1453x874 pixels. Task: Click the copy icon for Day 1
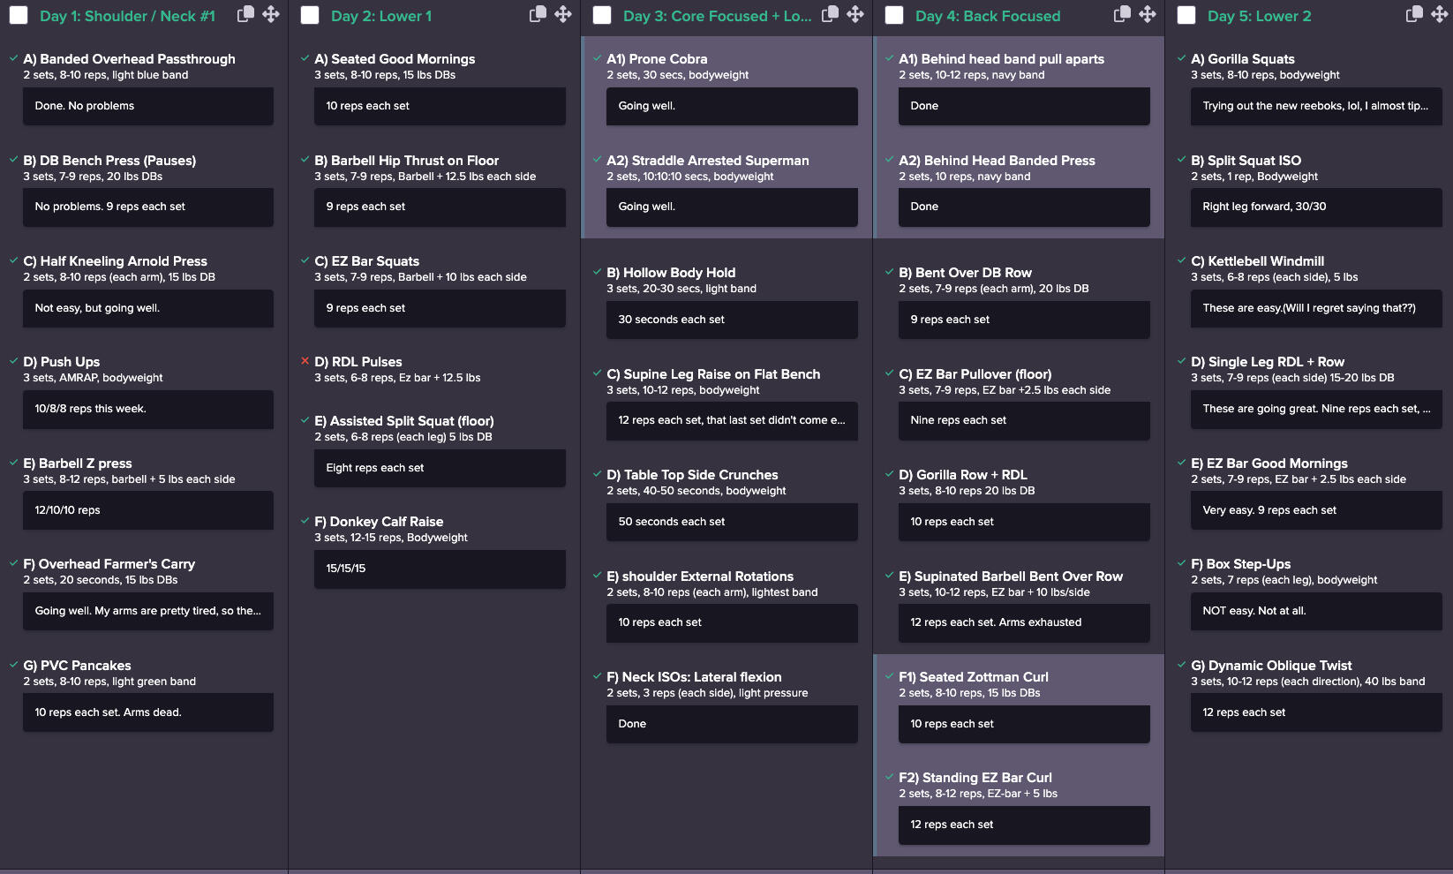click(245, 14)
